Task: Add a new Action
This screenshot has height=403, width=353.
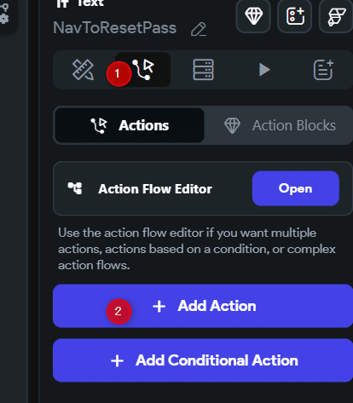Action: coord(203,306)
